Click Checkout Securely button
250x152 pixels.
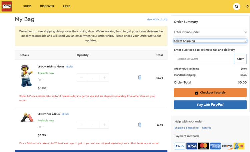(210, 93)
